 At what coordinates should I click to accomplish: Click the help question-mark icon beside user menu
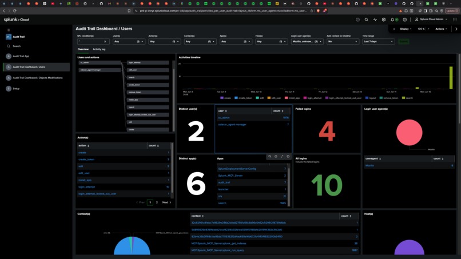[x=405, y=19]
